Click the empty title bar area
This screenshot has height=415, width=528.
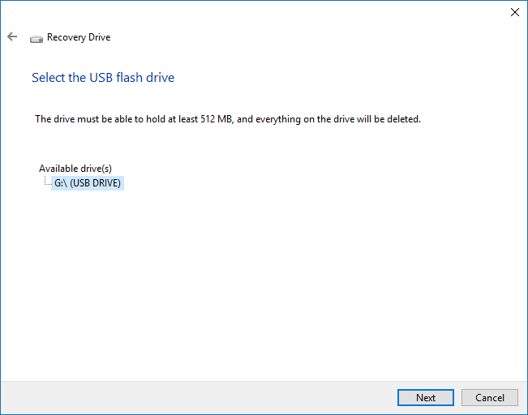pyautogui.click(x=260, y=12)
